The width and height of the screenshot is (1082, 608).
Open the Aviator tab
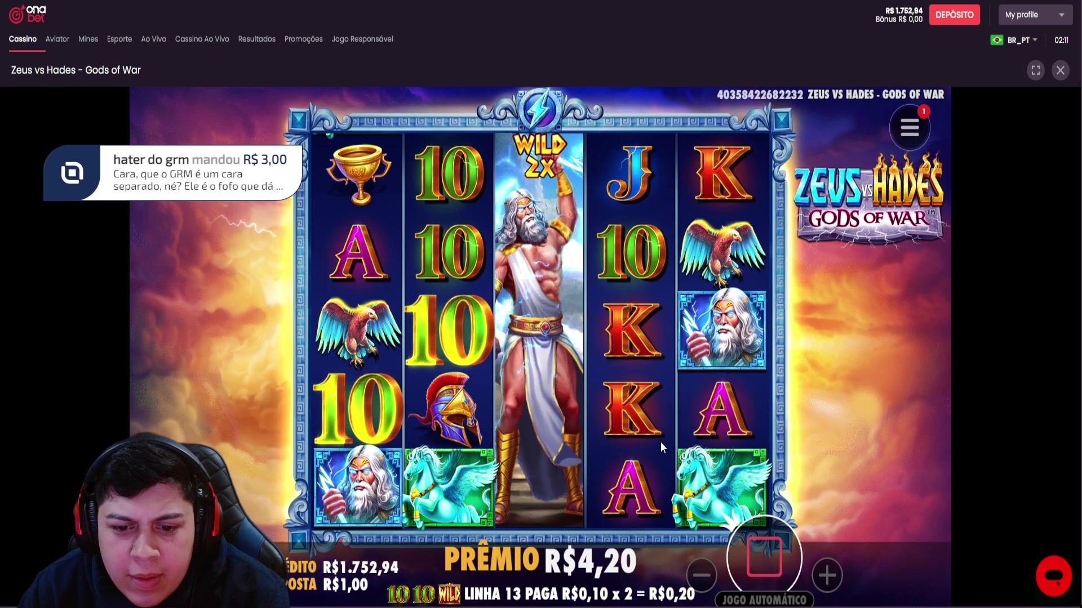pos(57,39)
